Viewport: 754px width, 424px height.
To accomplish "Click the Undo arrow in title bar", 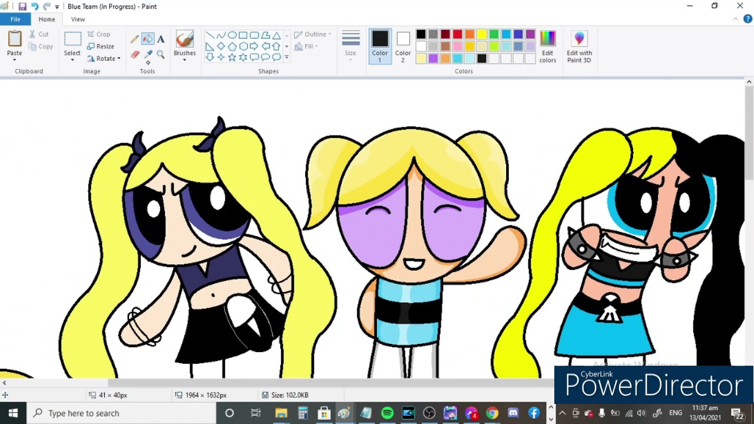I will pyautogui.click(x=35, y=6).
